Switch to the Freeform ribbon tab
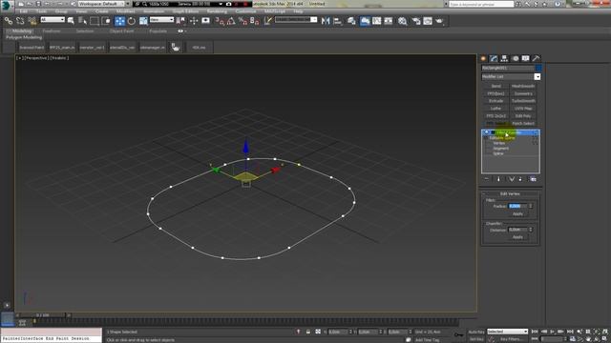This screenshot has width=611, height=343. coord(52,31)
